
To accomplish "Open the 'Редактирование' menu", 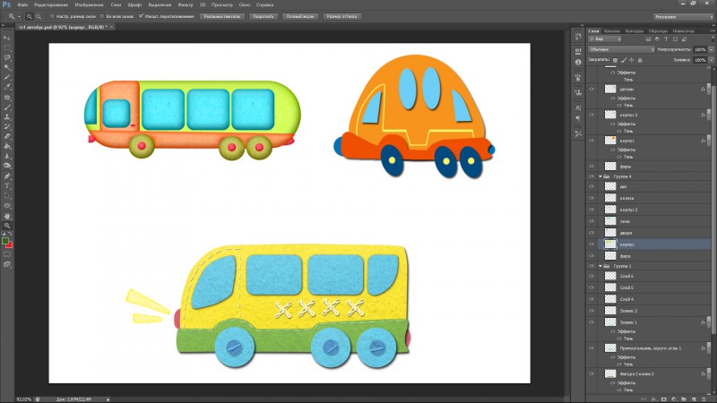I will point(51,4).
